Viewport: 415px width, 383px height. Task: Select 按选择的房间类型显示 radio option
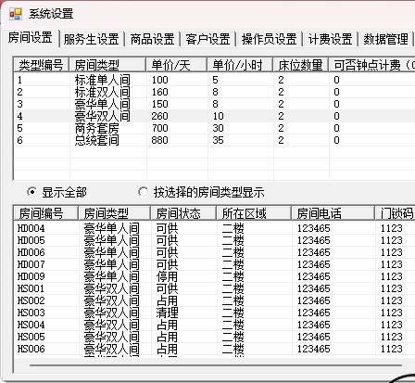(x=143, y=192)
